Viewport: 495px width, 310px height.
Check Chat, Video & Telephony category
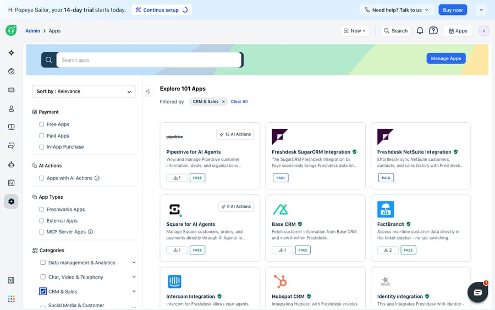pyautogui.click(x=43, y=277)
